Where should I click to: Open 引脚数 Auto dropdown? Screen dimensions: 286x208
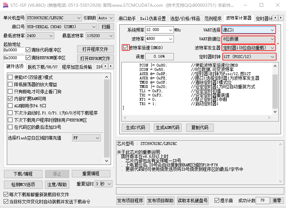[x=106, y=18]
